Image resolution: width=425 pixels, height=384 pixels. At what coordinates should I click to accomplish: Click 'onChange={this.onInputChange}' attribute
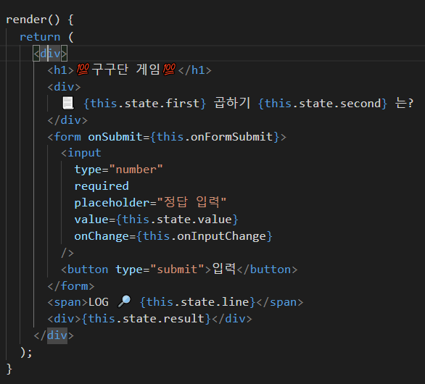pyautogui.click(x=173, y=236)
